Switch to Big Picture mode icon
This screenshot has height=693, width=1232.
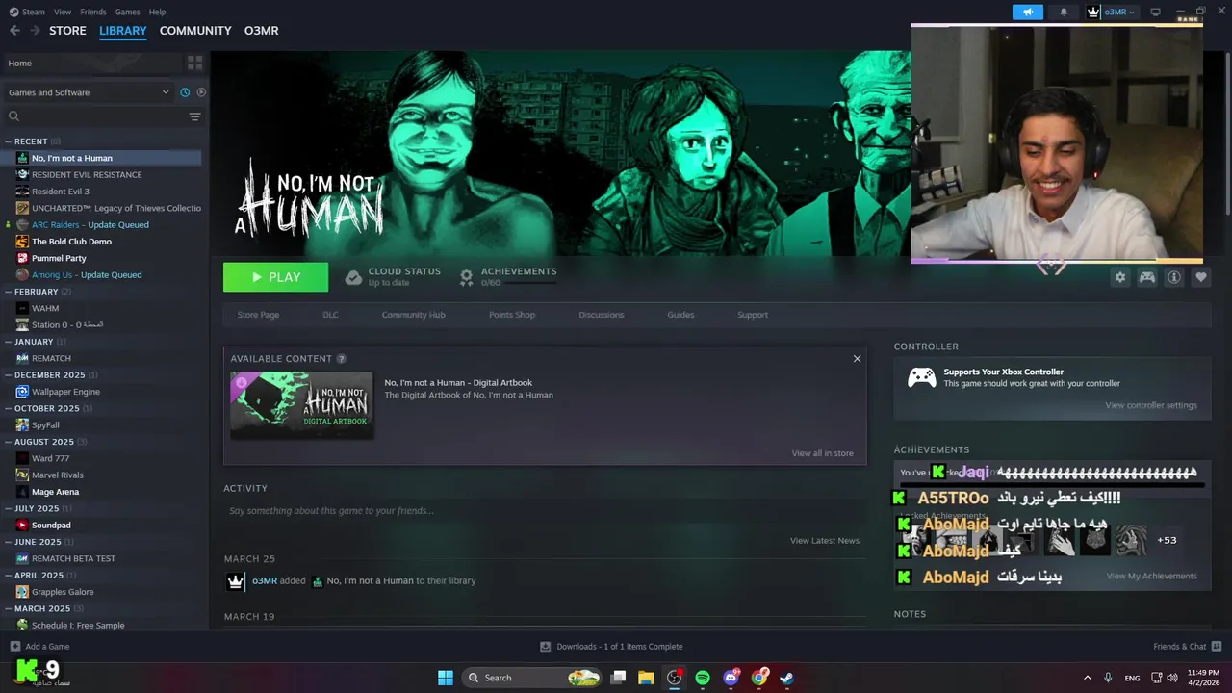click(1156, 12)
